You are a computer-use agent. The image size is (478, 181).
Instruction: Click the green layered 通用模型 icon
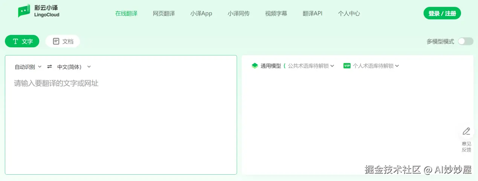click(255, 66)
